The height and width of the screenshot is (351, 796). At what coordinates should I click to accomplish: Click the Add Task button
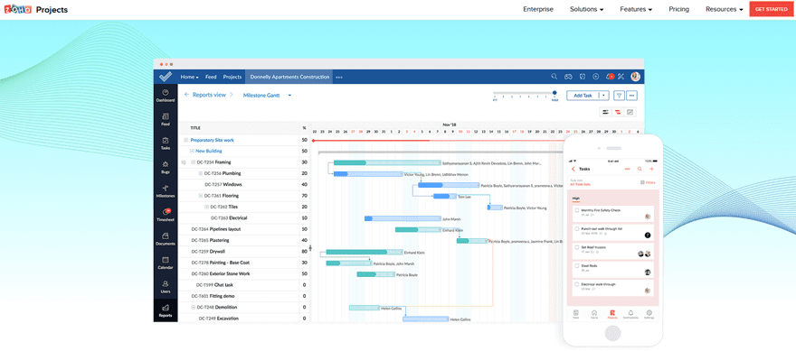[x=583, y=96]
